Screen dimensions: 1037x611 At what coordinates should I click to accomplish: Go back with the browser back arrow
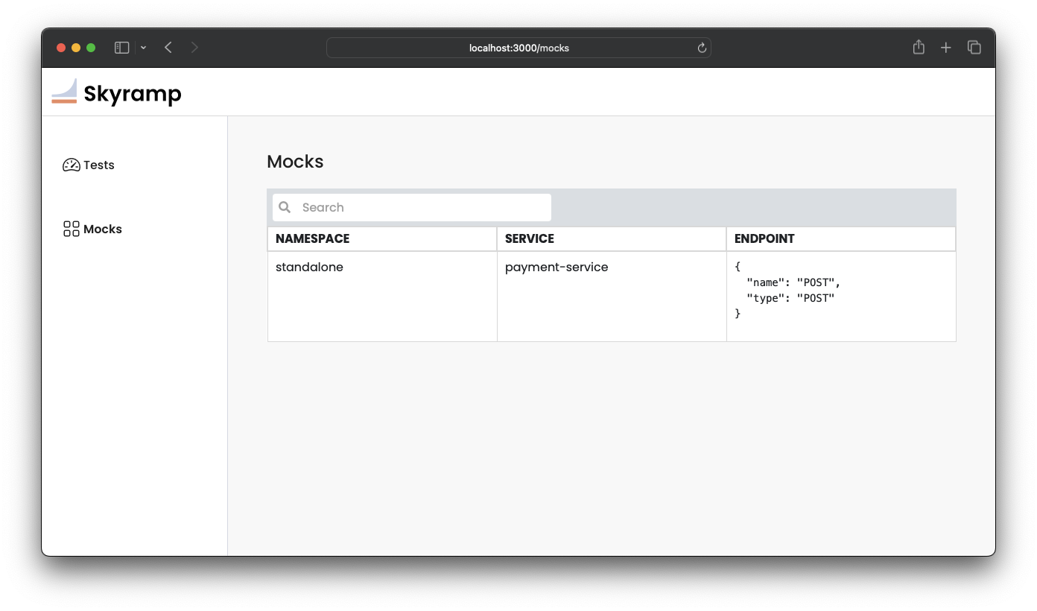click(168, 48)
